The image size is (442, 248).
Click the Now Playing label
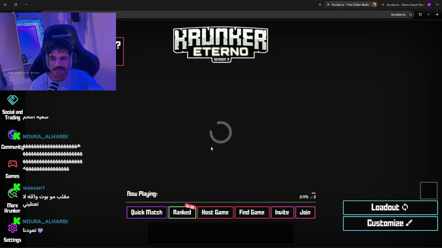pos(142,194)
